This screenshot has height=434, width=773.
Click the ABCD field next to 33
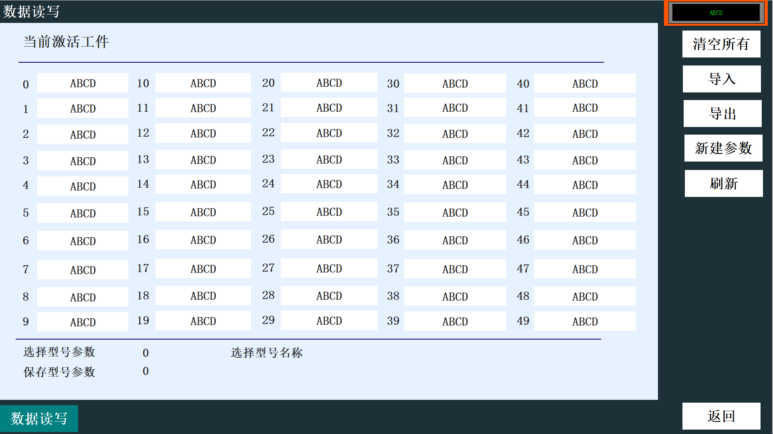click(455, 160)
